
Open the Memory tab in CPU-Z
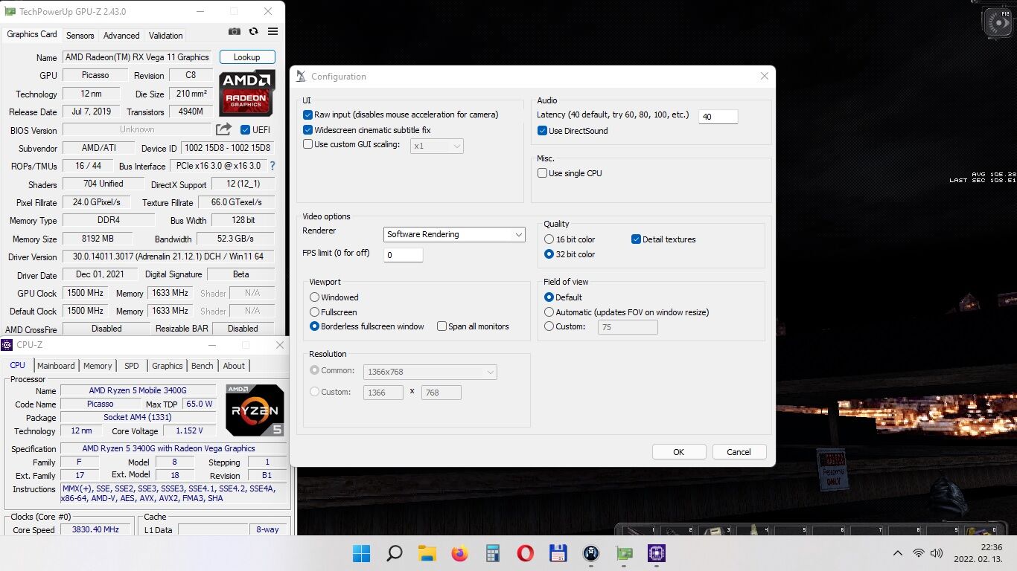click(x=98, y=366)
